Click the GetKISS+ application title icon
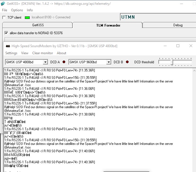Image resolution: width=196 pixels, height=172 pixels. (3, 4)
